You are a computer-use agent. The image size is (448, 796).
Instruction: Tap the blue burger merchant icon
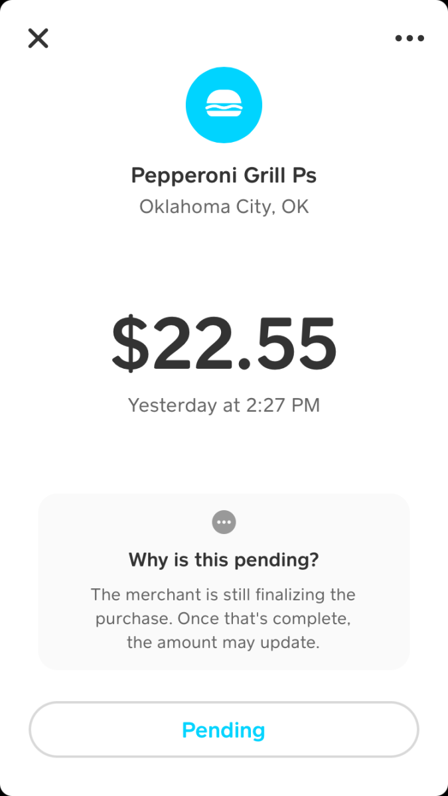click(x=224, y=105)
